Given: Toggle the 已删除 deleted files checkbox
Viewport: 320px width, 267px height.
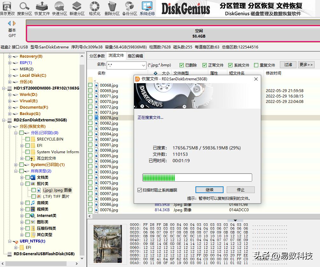Looking at the screenshot, I should point(182,65).
